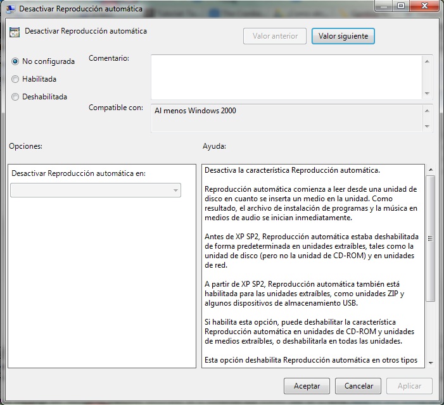Select the No configurada radio button
This screenshot has height=405, width=444.
[x=15, y=61]
